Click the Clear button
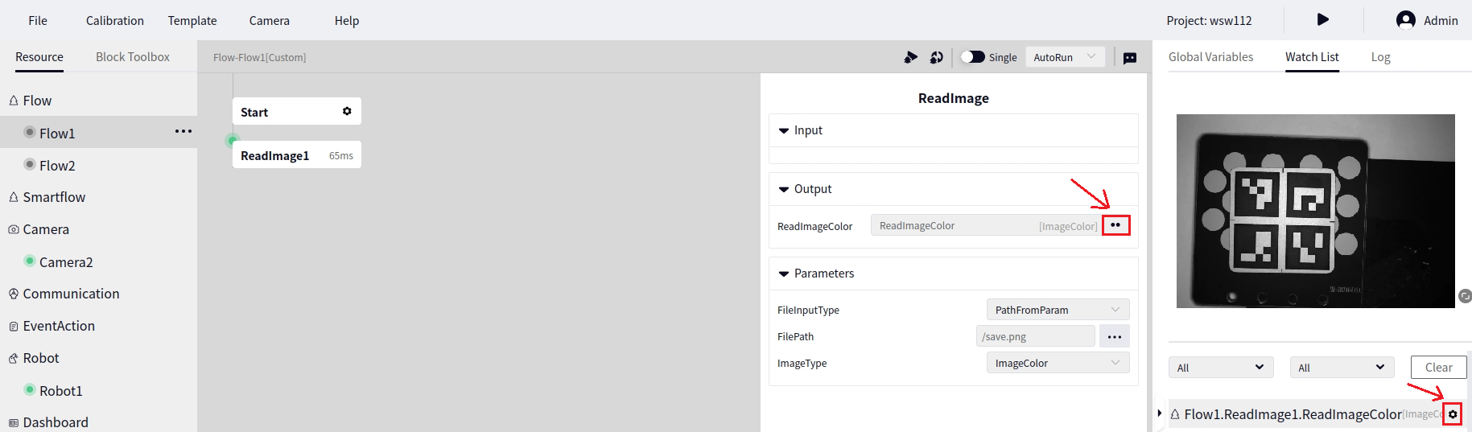Screen dimensions: 1472x432 (1439, 367)
